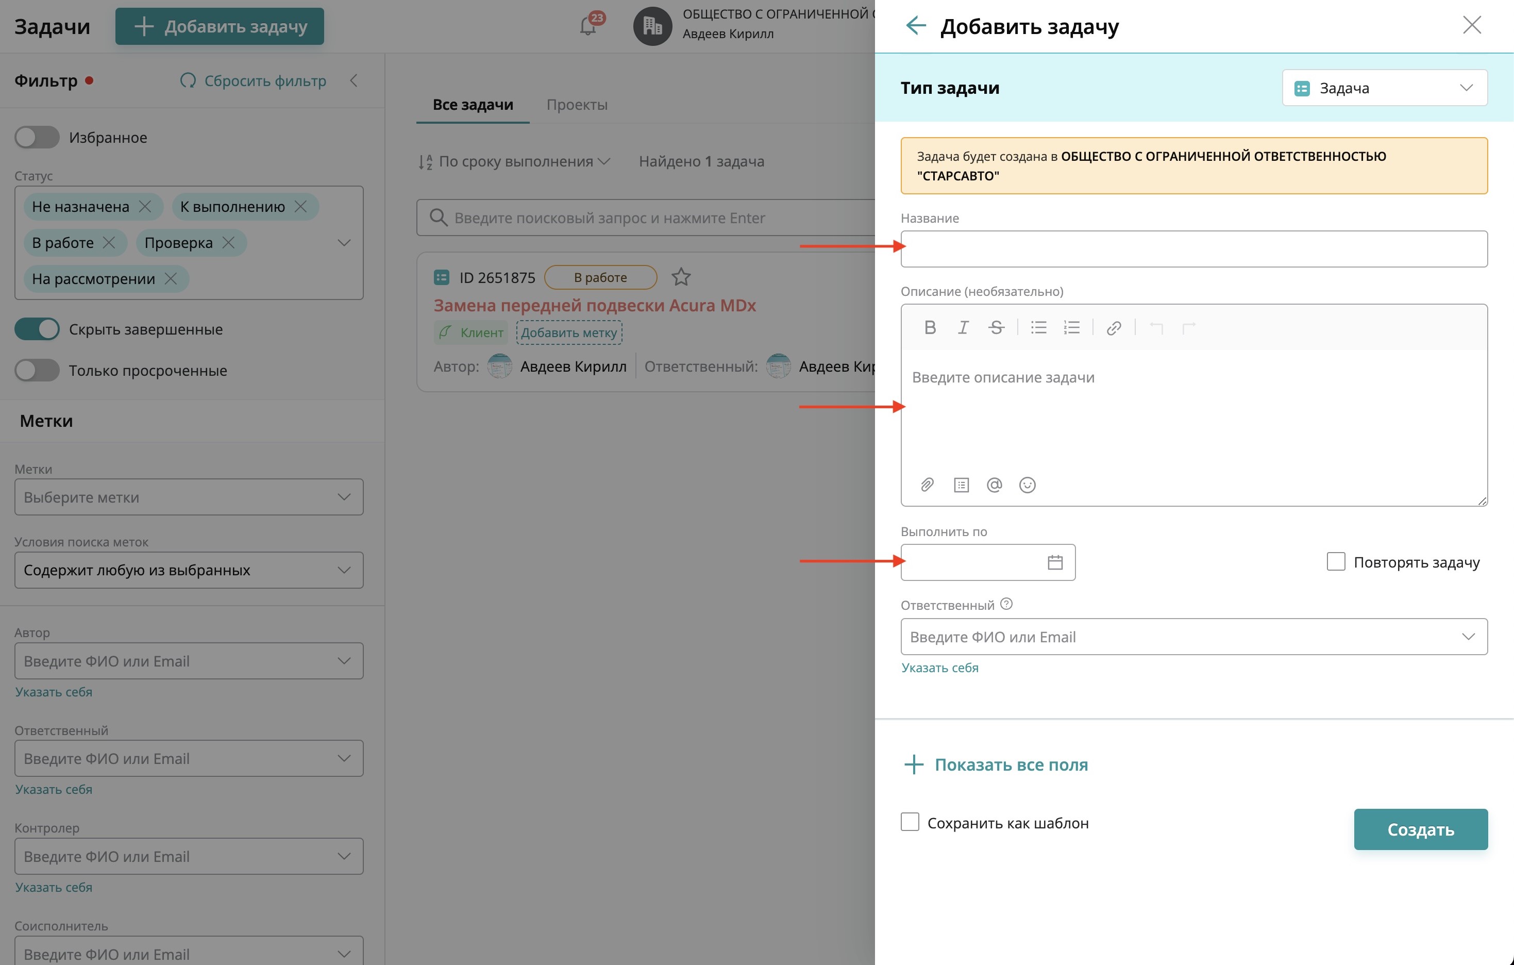
Task: Switch to the Проекты tab
Action: tap(577, 105)
